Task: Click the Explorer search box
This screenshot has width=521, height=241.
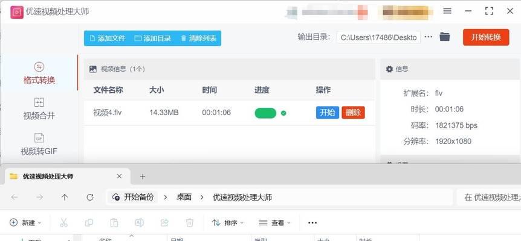Action: [x=489, y=198]
